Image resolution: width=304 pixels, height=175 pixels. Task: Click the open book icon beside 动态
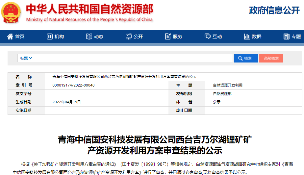[x=89, y=37]
